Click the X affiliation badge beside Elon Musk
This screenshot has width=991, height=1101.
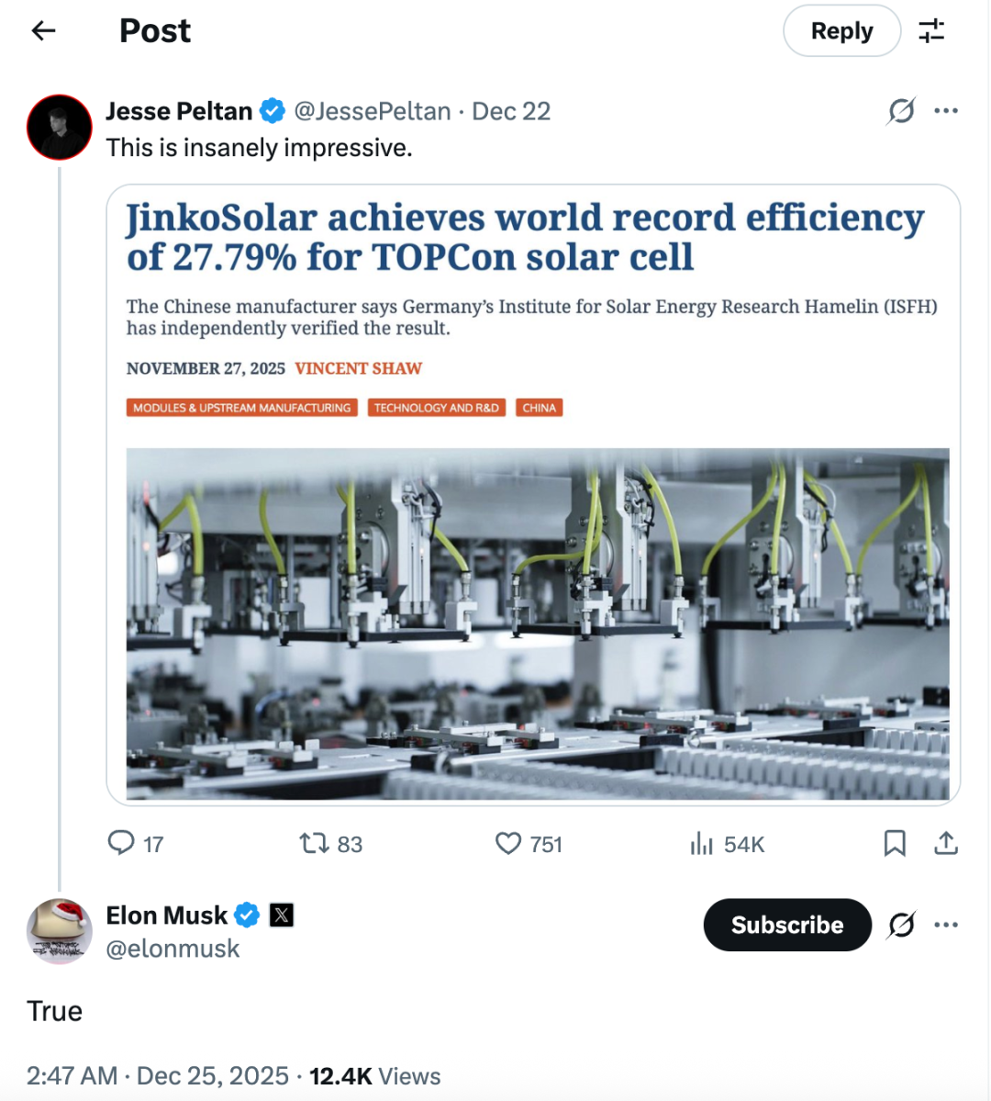[282, 915]
